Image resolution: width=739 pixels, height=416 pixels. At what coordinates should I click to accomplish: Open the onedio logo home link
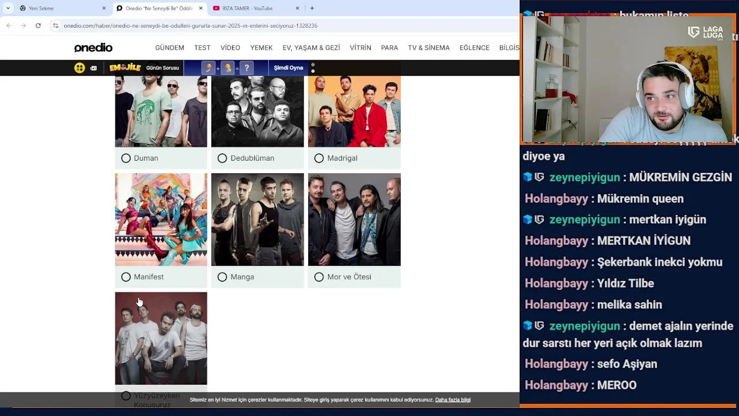[x=93, y=47]
